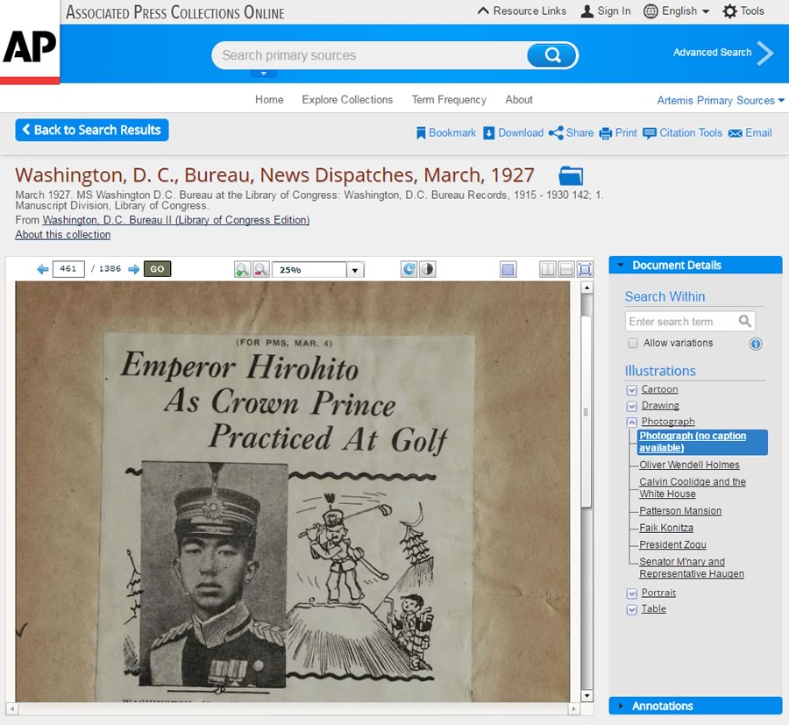The height and width of the screenshot is (725, 789).
Task: Open the Term Frequency page
Action: point(449,100)
